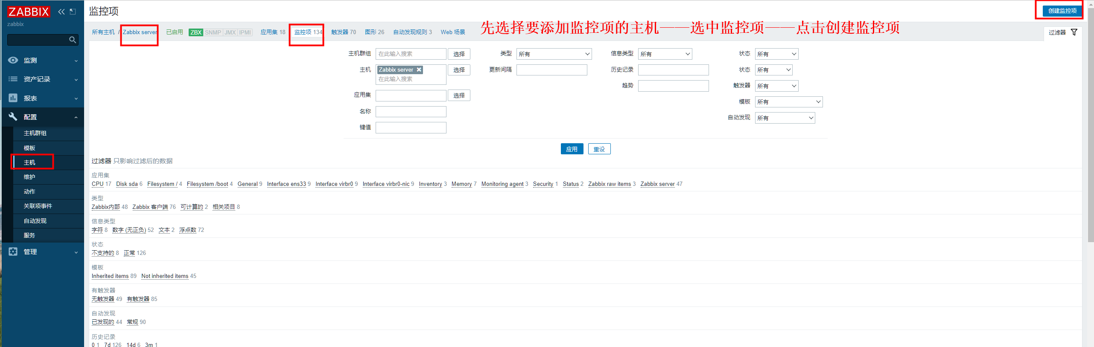This screenshot has height=347, width=1094.
Task: Click 选择 button for 应用集
Action: (459, 95)
